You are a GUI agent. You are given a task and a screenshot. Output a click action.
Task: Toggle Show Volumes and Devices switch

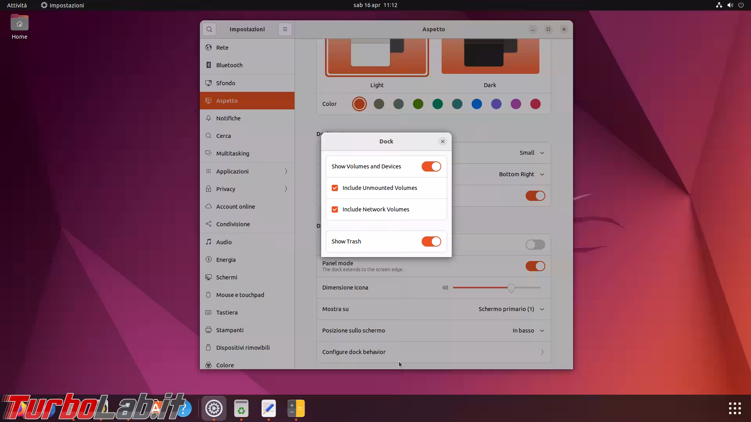pos(431,166)
